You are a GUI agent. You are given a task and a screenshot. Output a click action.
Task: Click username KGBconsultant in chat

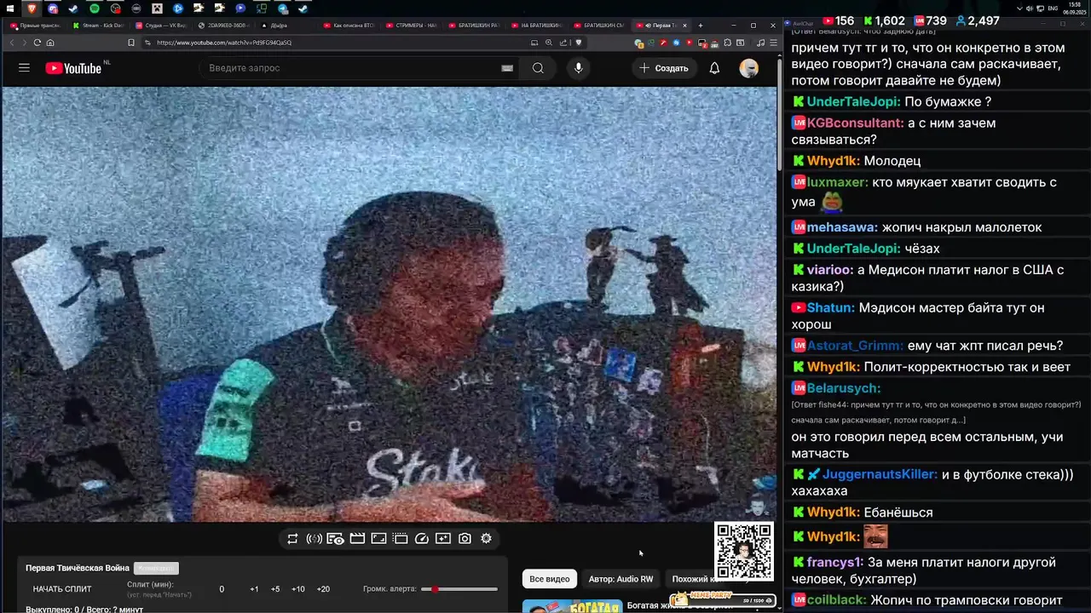(855, 123)
